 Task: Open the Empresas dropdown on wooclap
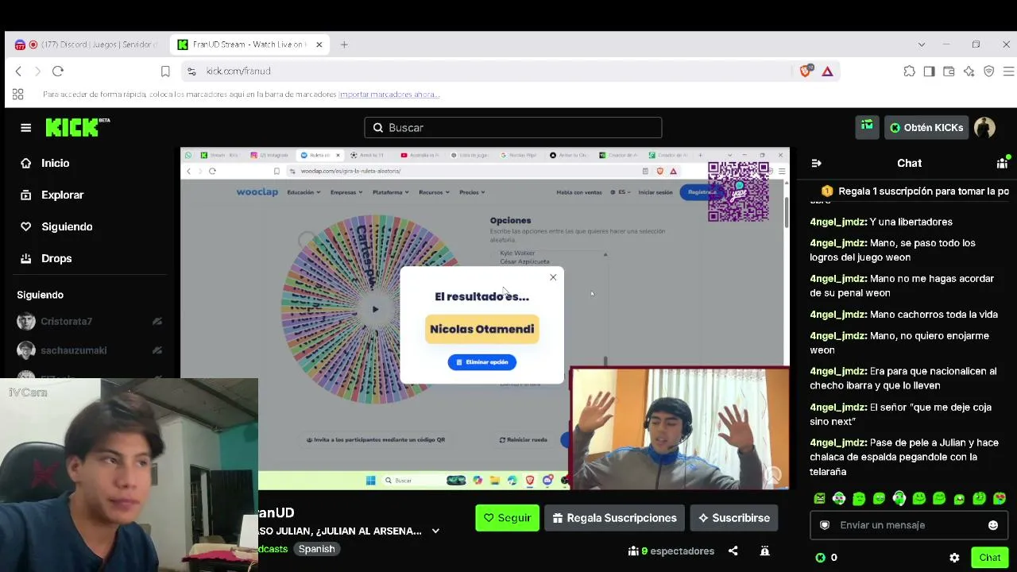347,192
